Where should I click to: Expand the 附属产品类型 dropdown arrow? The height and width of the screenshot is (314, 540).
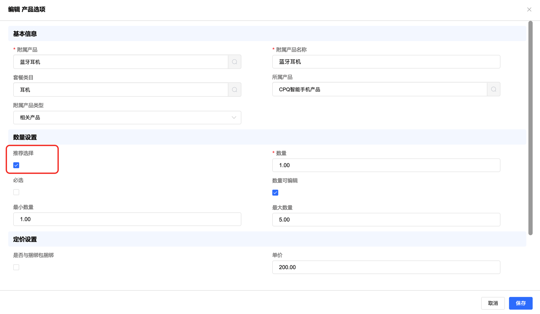[234, 118]
